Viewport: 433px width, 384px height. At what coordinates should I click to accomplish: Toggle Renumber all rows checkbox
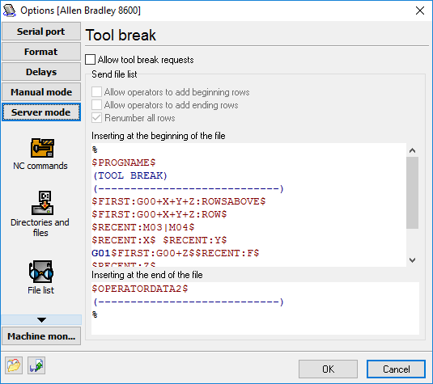coord(96,118)
